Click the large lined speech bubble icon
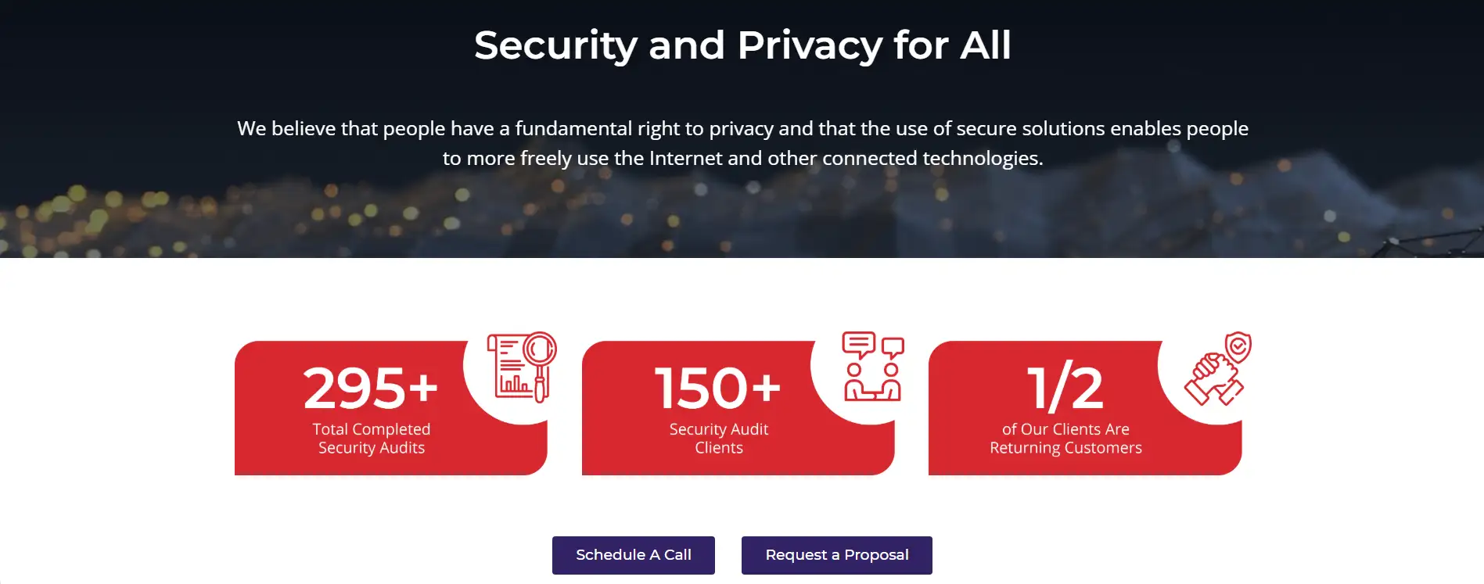Screen dimensions: 1484x584 858,343
